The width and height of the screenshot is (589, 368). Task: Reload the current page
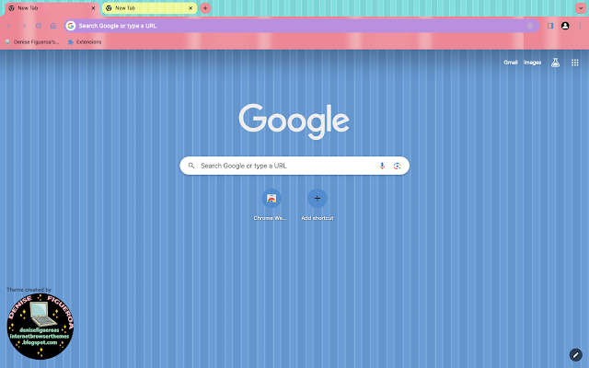tap(39, 26)
